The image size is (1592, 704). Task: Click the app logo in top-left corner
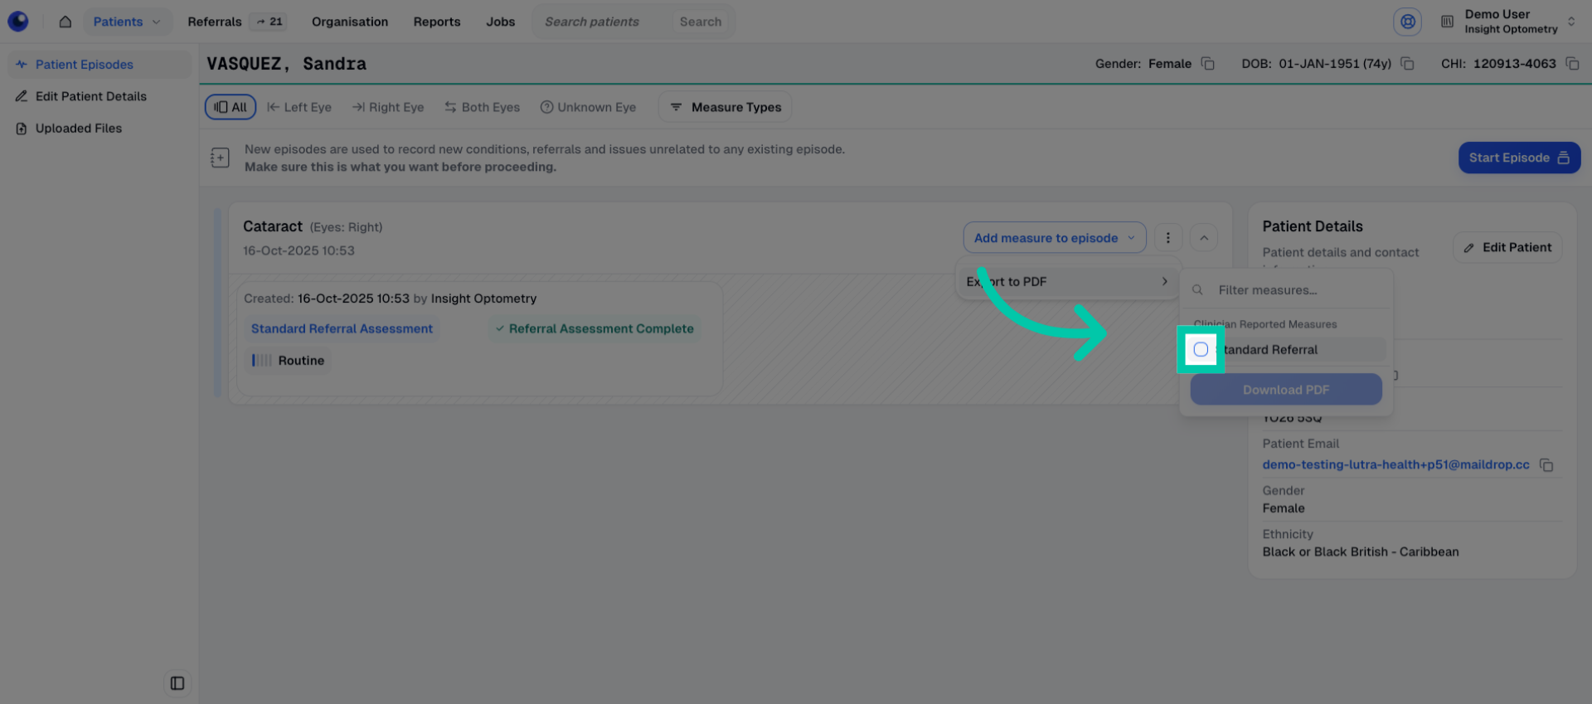tap(18, 22)
